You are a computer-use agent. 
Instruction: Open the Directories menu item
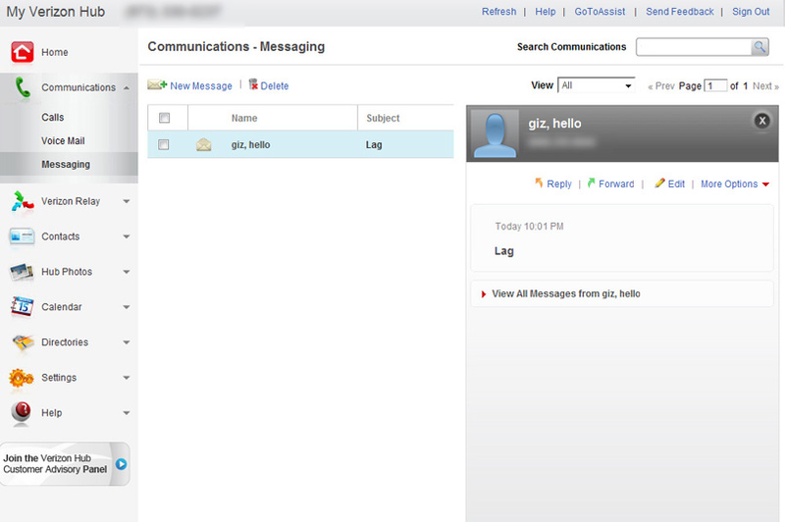(x=65, y=342)
